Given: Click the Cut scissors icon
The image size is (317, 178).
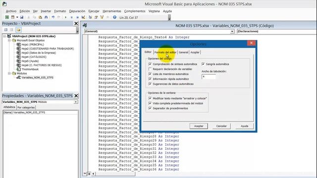Looking at the screenshot, I should click(29, 17).
